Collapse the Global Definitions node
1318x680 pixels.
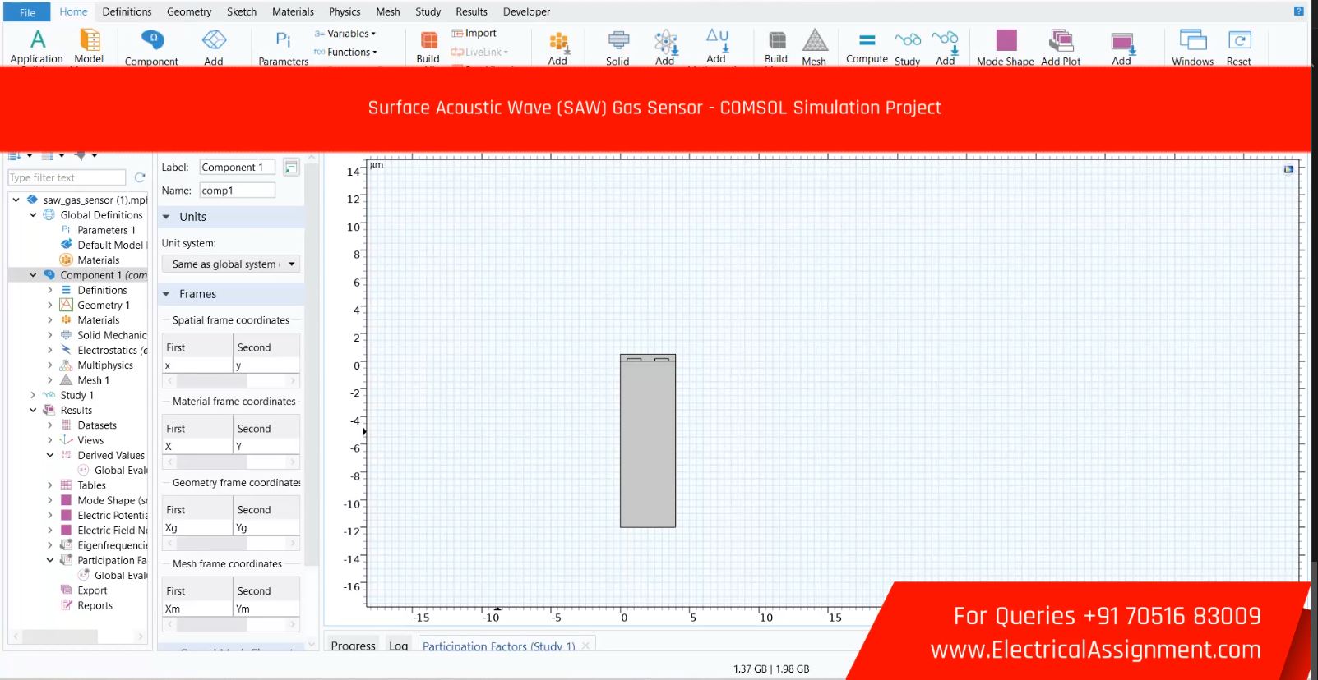click(33, 215)
